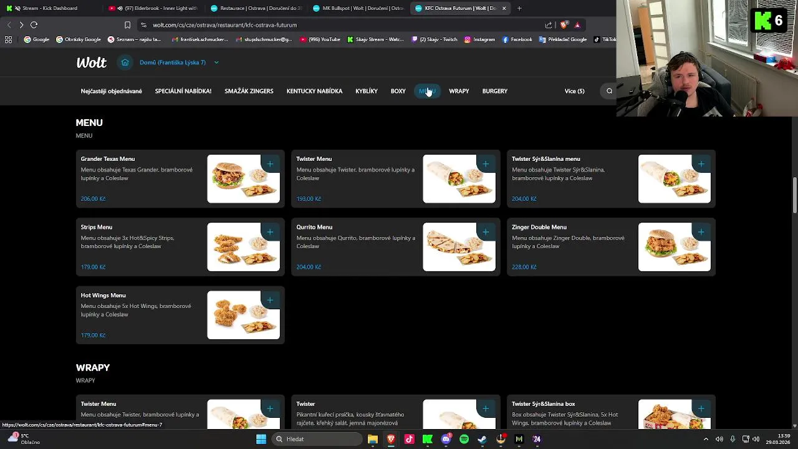
Task: Go forward with the browser forward arrow
Action: 21,25
